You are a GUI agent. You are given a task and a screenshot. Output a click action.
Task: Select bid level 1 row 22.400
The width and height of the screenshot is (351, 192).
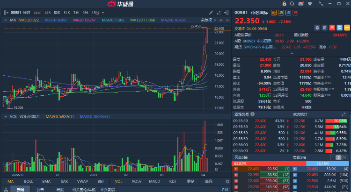point(261,169)
